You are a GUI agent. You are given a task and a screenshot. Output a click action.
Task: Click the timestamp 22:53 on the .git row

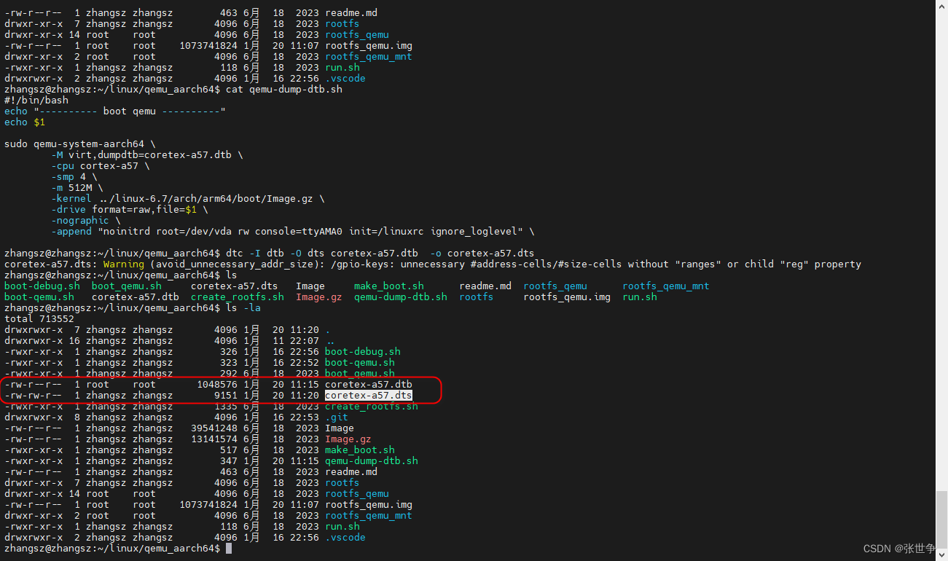305,417
